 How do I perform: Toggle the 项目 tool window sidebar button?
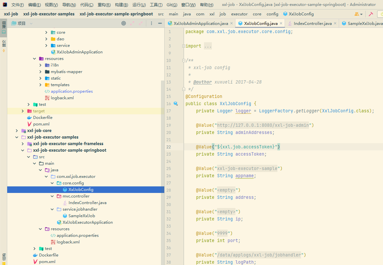tap(4, 27)
